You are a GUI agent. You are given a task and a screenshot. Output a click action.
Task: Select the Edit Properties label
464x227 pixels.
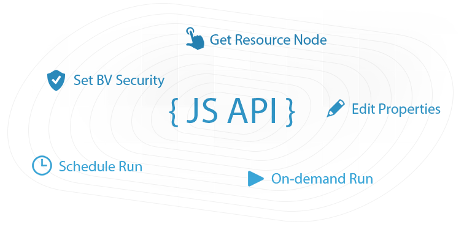pos(396,110)
